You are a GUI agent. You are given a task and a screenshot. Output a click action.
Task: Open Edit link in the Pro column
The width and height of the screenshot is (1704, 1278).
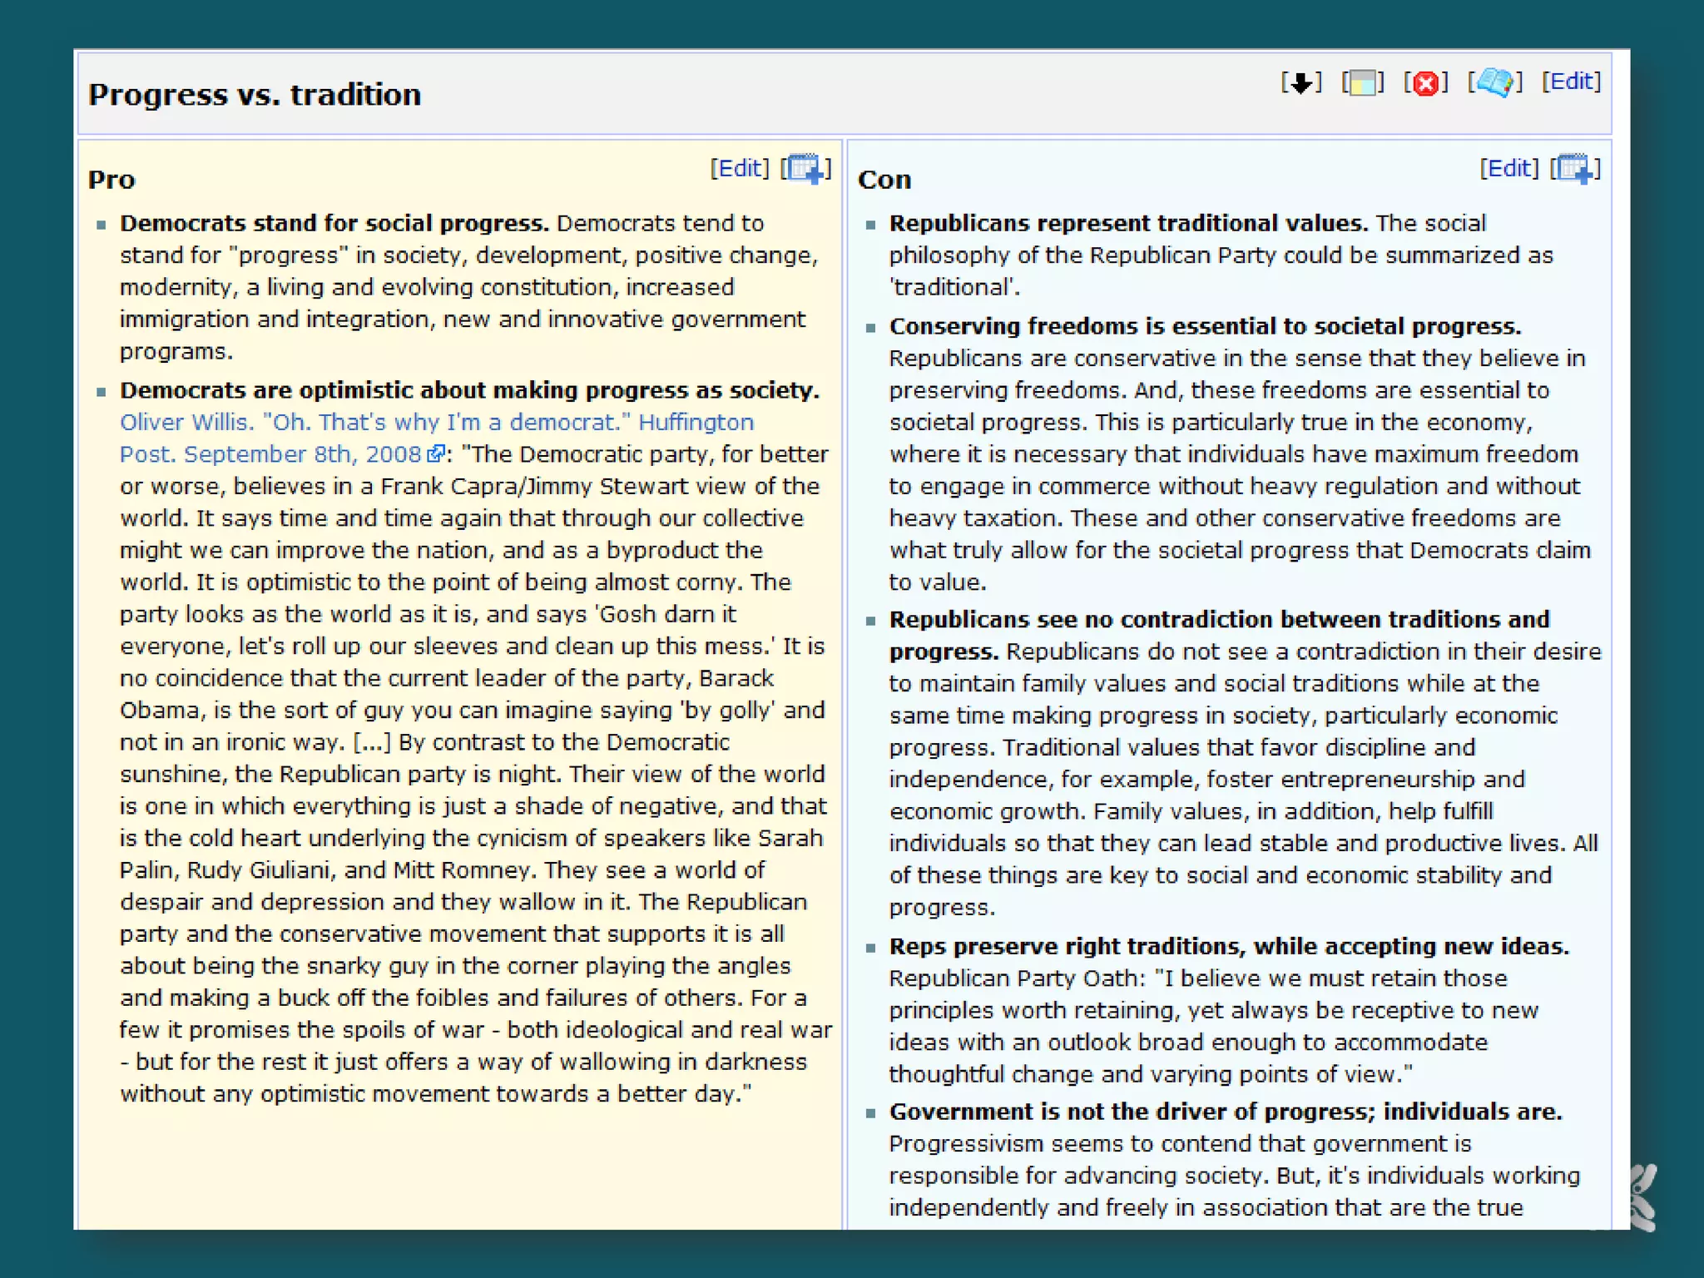click(x=739, y=168)
